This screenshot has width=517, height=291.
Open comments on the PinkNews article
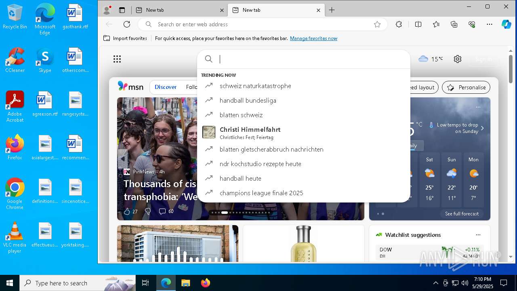pos(166,211)
